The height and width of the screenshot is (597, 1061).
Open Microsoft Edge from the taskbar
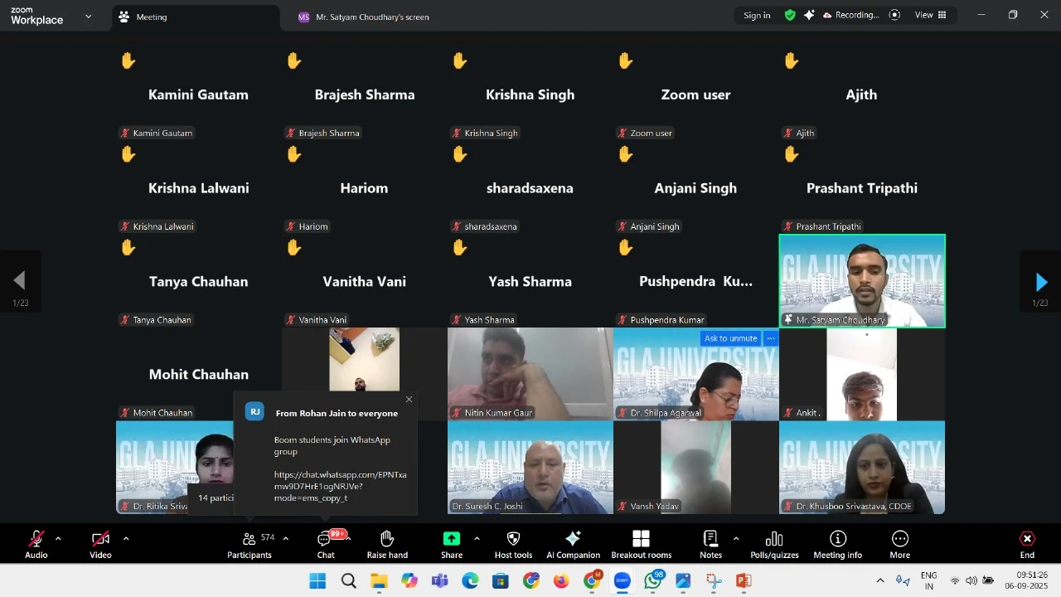[470, 581]
